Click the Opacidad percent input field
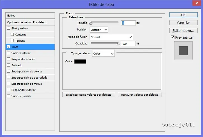 pos(128,44)
